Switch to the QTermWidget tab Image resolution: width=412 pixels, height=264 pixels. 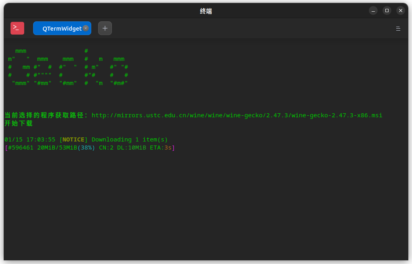(x=62, y=28)
